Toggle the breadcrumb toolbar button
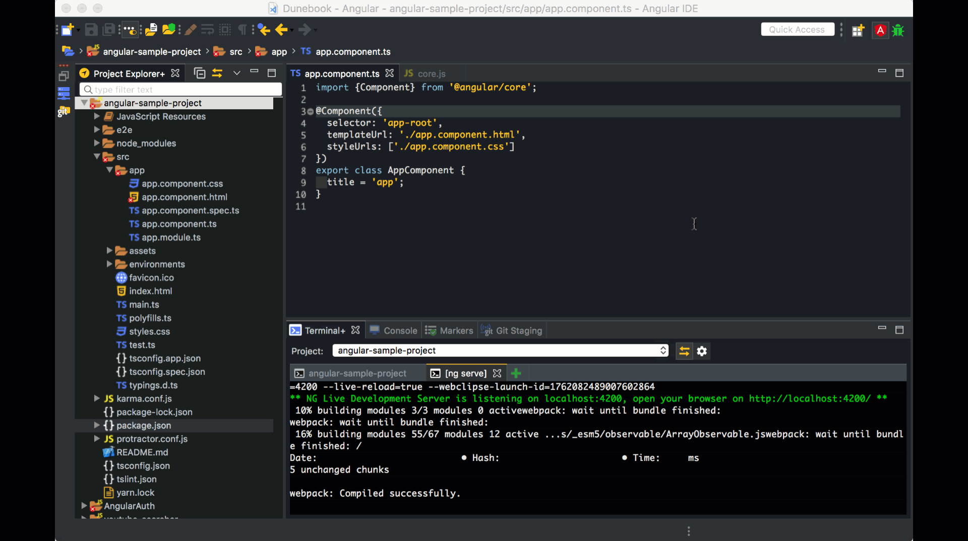Image resolution: width=968 pixels, height=541 pixels. coord(130,30)
